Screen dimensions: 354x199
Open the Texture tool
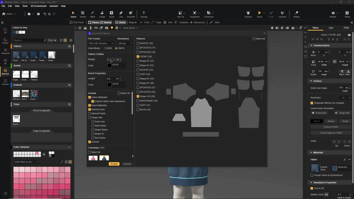coord(83,14)
